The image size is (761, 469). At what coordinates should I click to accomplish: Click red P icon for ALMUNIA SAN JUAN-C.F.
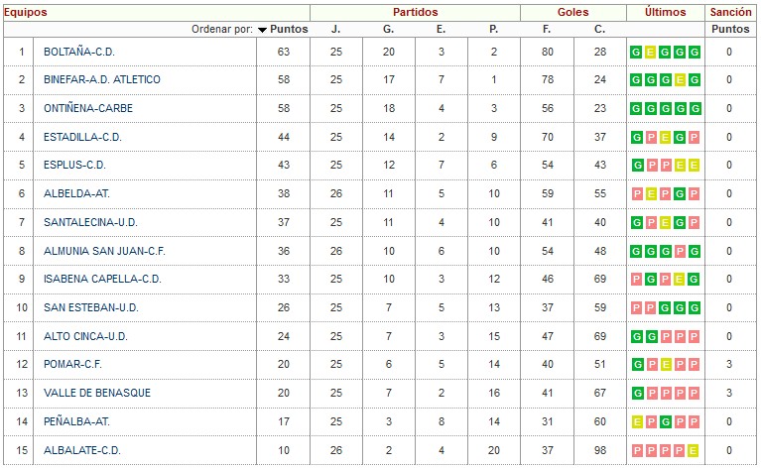pos(680,251)
